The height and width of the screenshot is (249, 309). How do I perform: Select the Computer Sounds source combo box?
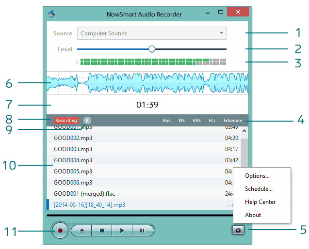click(x=151, y=33)
